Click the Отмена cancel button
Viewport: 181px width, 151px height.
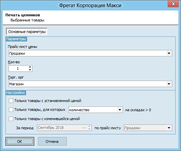point(52,141)
